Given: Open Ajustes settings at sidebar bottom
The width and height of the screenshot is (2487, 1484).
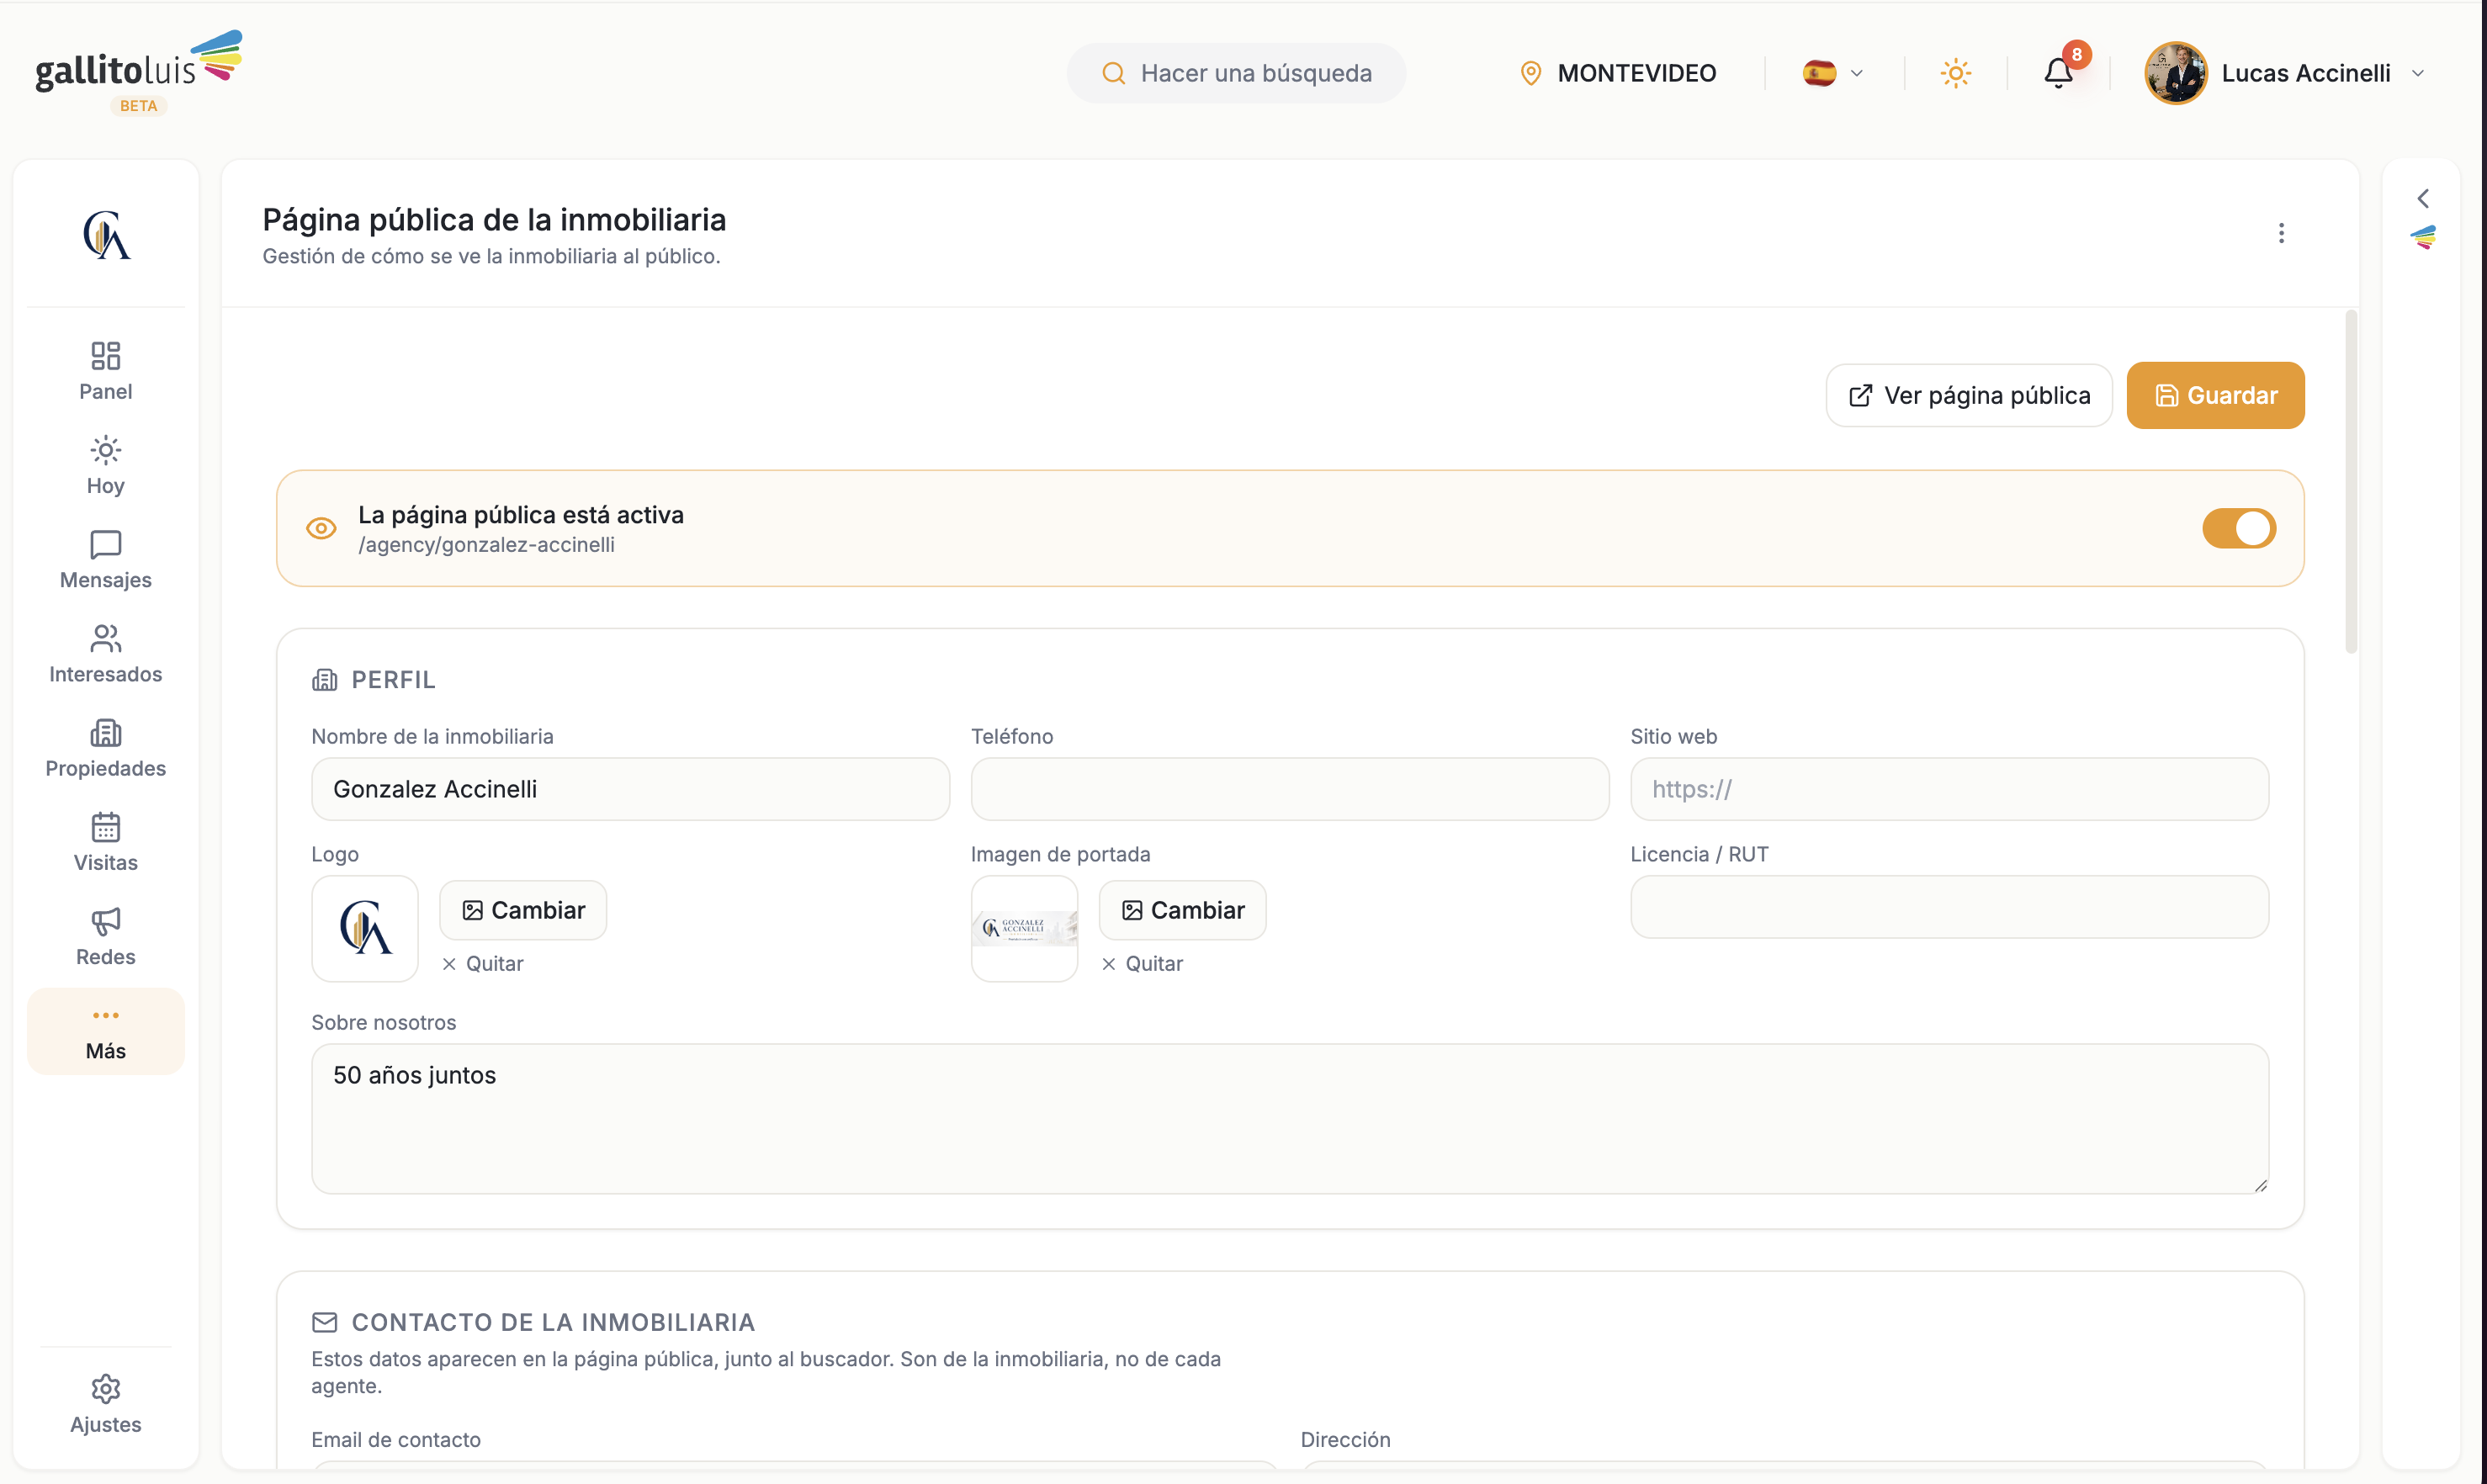Looking at the screenshot, I should tap(105, 1404).
